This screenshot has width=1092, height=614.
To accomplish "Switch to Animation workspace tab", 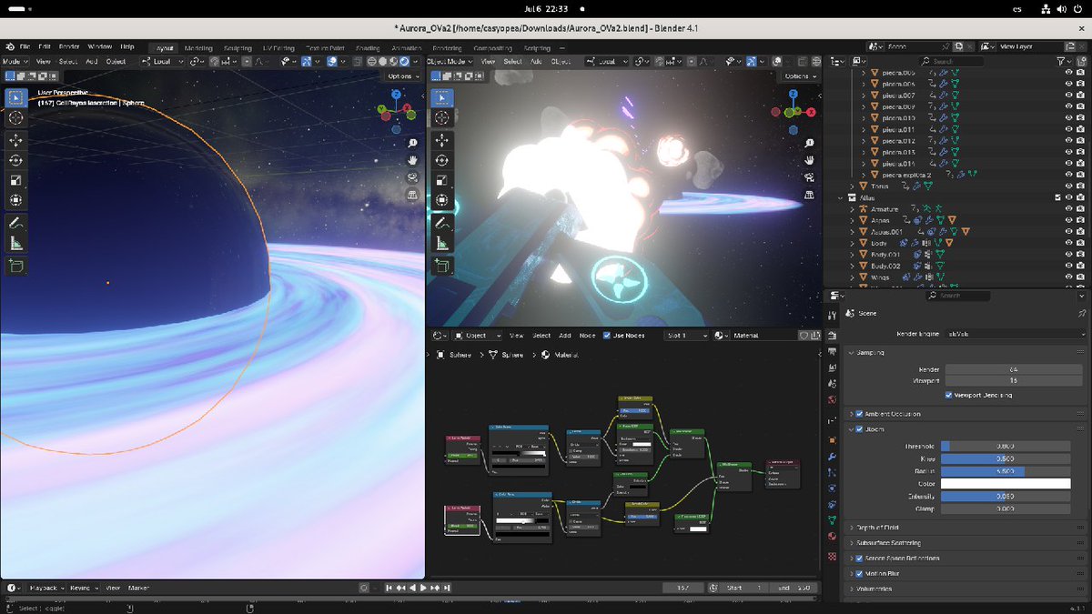I will point(406,48).
